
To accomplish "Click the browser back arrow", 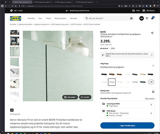I will pos(6,6).
